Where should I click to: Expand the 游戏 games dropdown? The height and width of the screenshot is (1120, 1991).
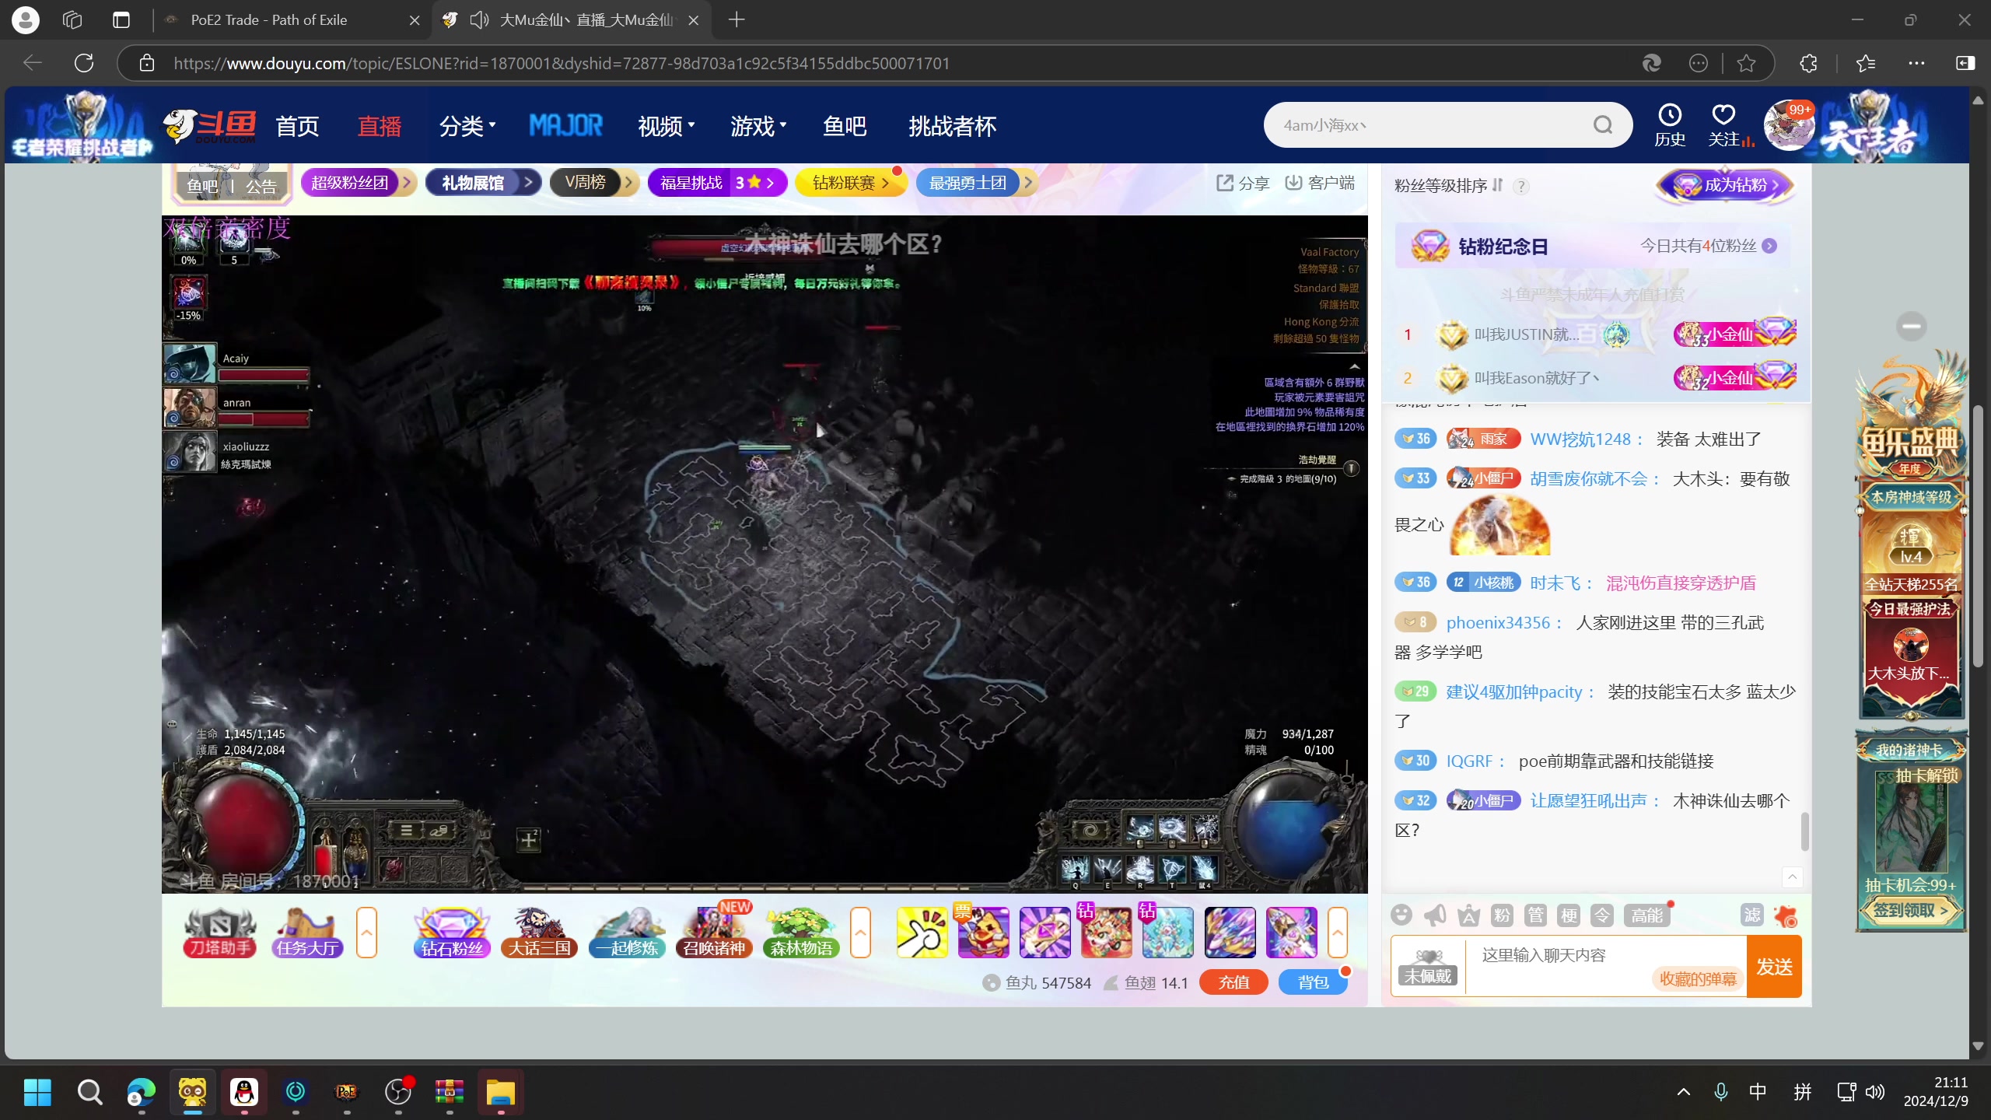click(x=758, y=125)
